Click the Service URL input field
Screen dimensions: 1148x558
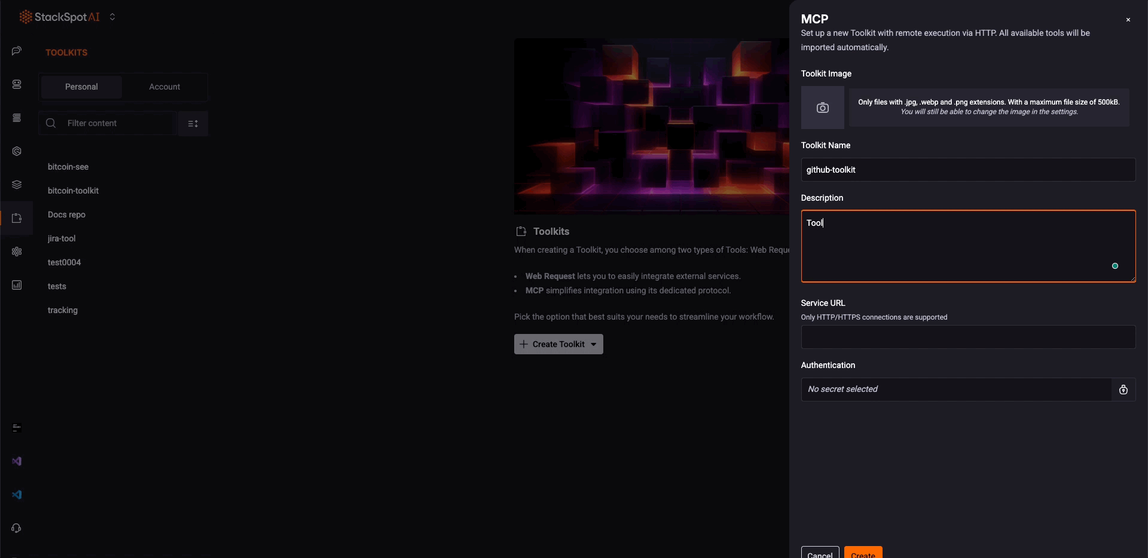(968, 337)
